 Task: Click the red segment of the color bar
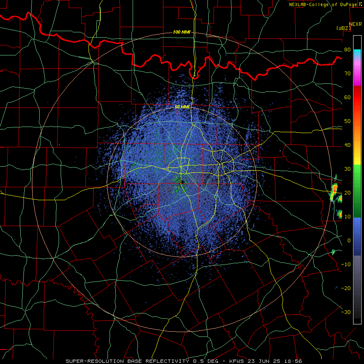[357, 97]
